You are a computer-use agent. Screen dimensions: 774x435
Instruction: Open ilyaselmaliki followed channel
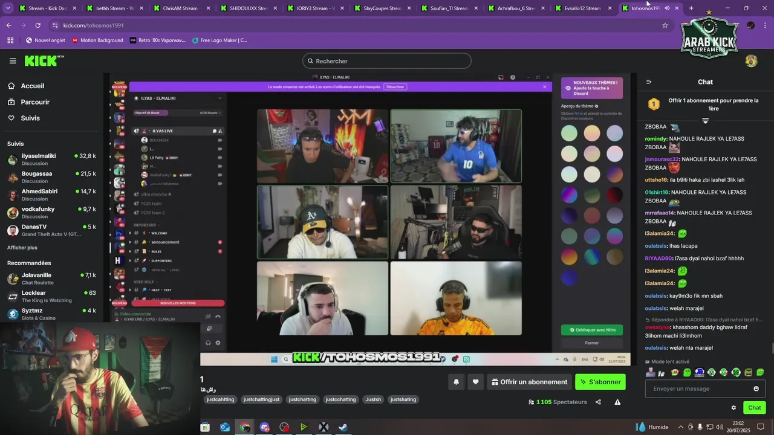pyautogui.click(x=52, y=159)
